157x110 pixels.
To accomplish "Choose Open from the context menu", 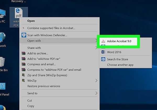I will 31,21.
